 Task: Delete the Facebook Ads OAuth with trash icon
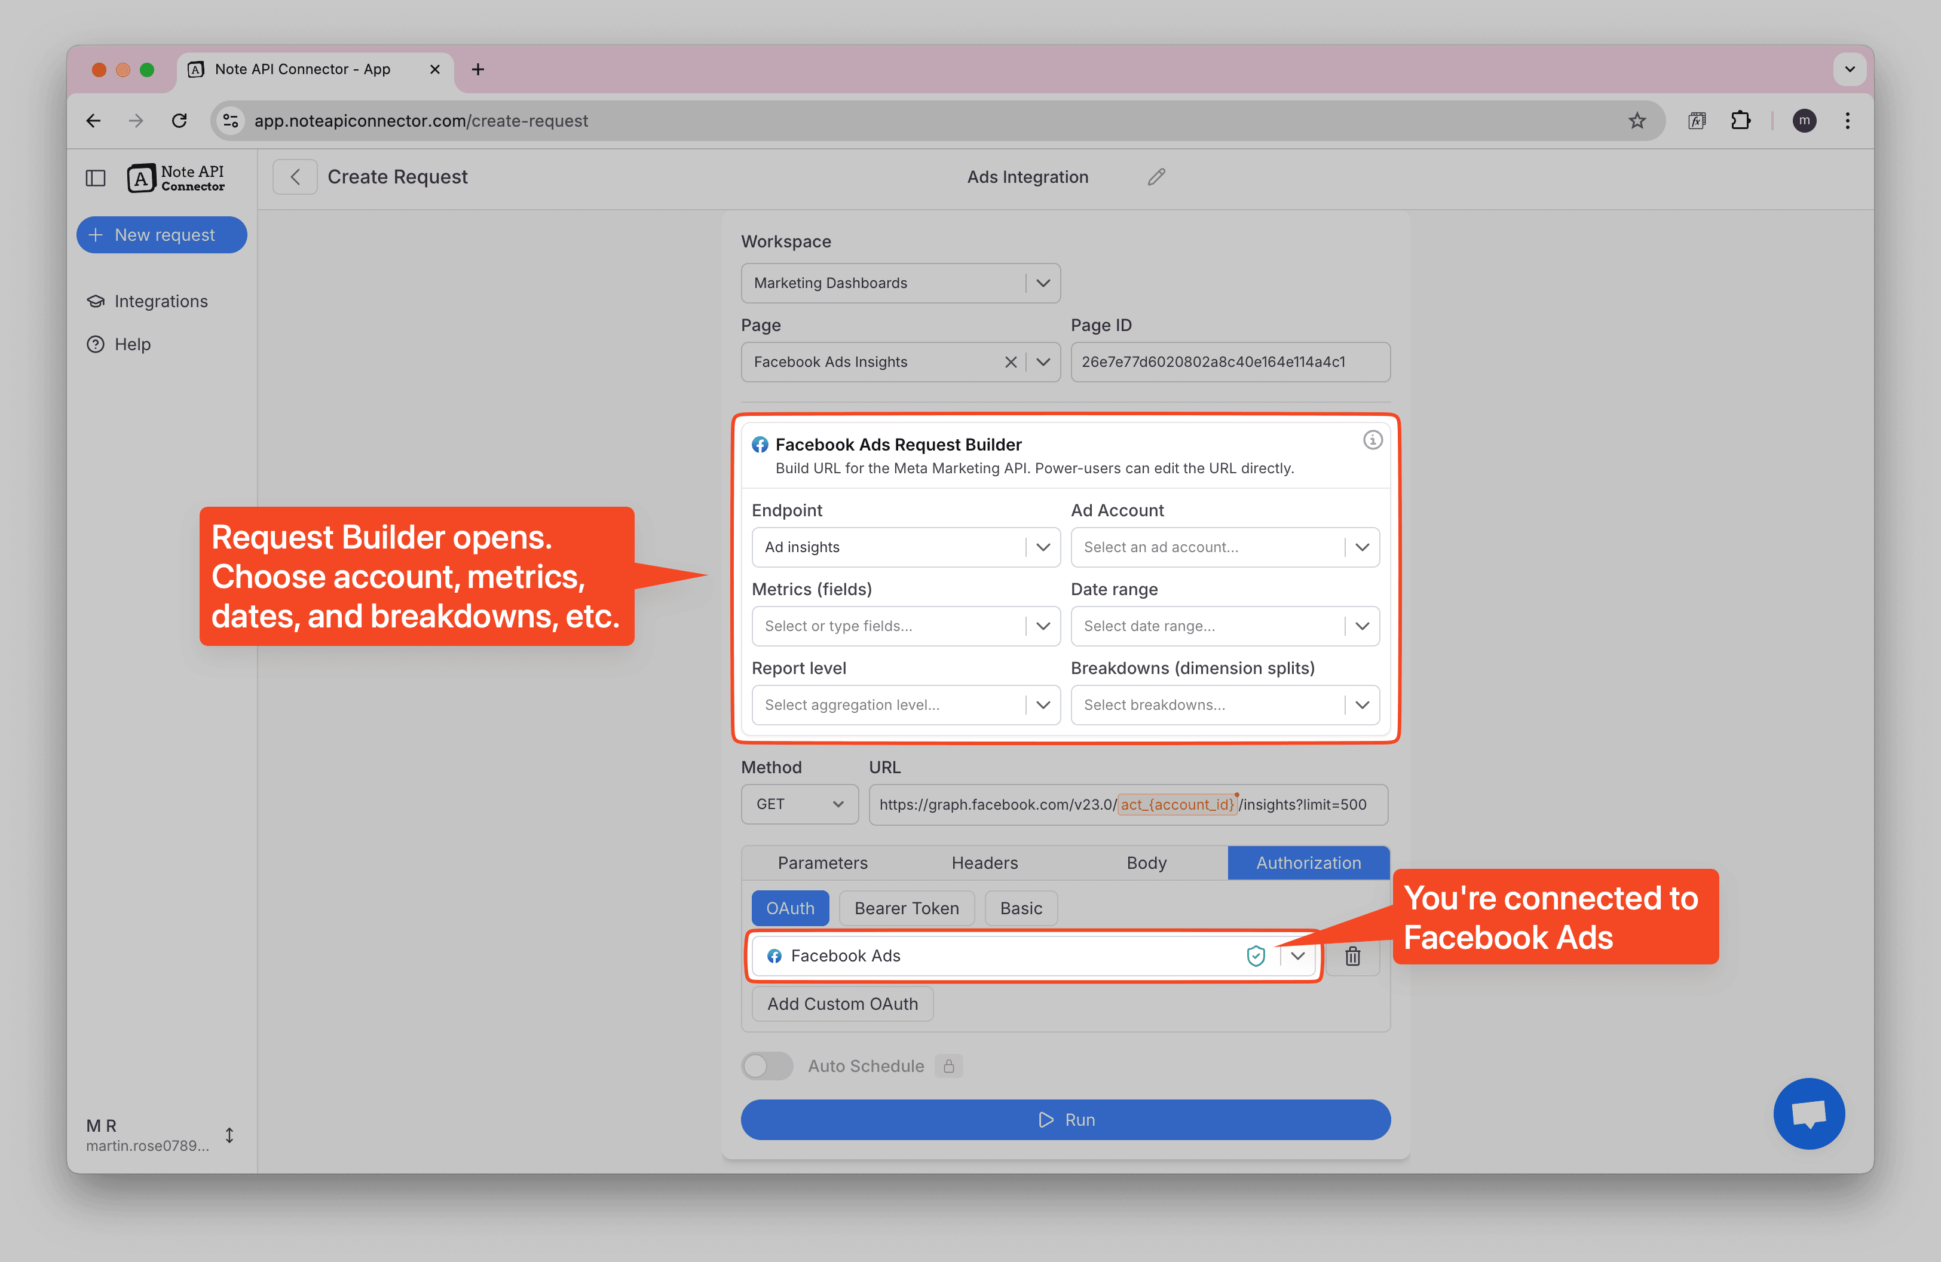point(1352,955)
